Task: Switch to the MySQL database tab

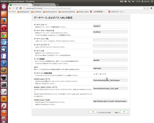Action: pos(44,5)
